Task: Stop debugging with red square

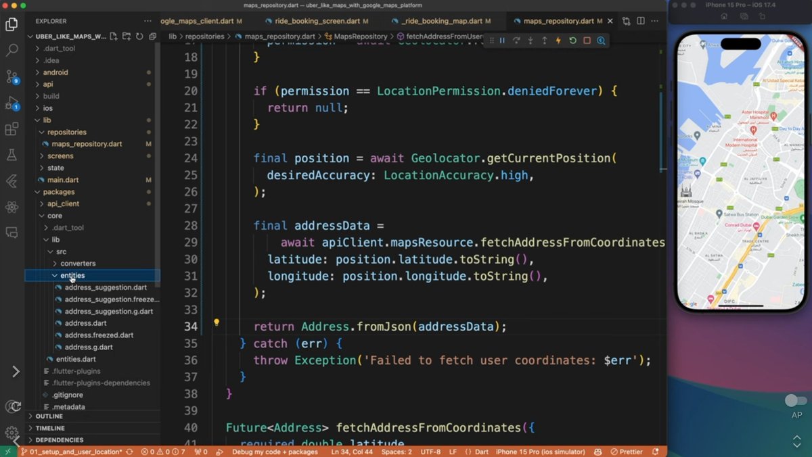Action: click(587, 41)
